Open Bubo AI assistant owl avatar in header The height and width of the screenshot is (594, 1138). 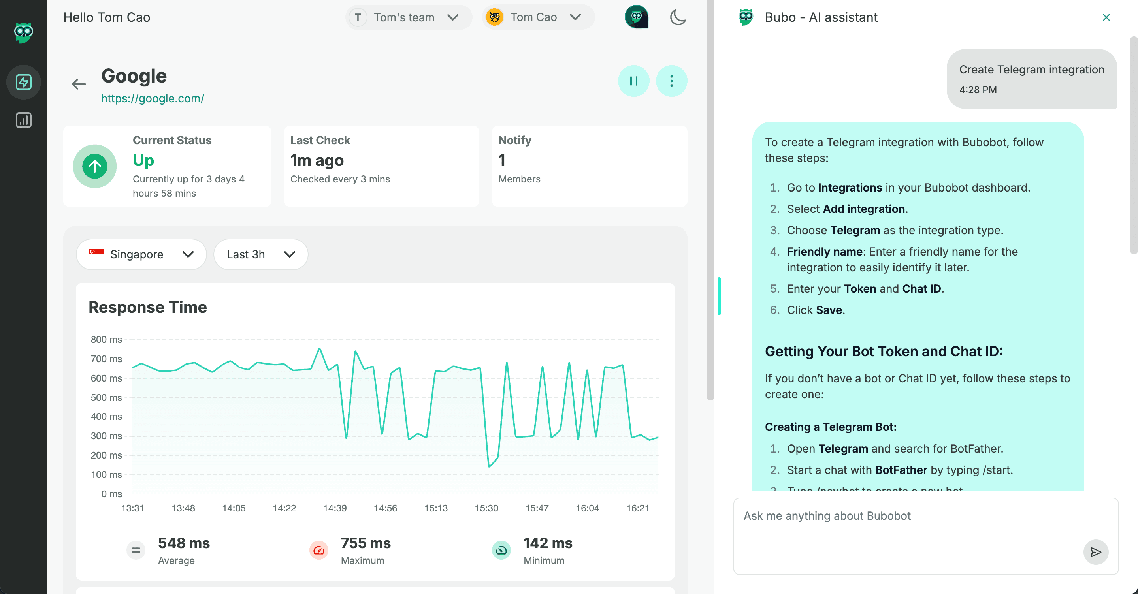click(x=636, y=17)
